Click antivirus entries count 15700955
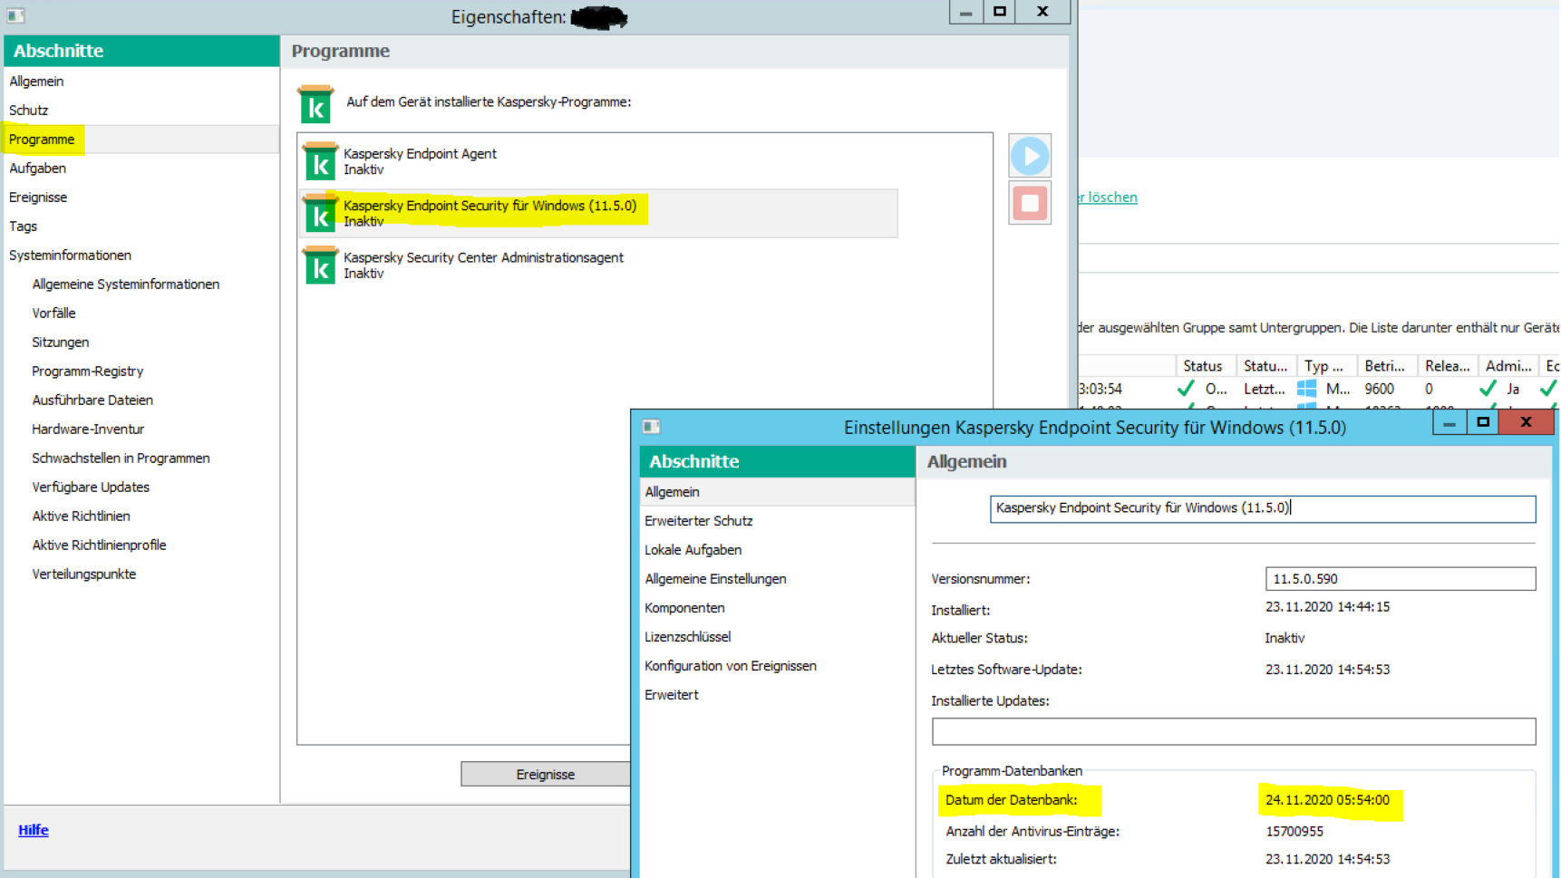Viewport: 1561px width, 878px height. 1294,832
